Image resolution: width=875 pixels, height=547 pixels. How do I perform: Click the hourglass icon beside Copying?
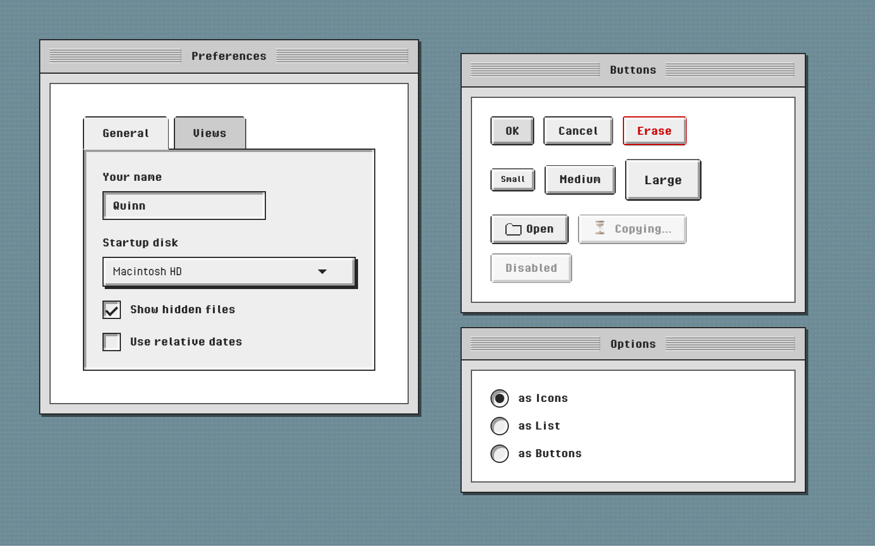pyautogui.click(x=600, y=228)
